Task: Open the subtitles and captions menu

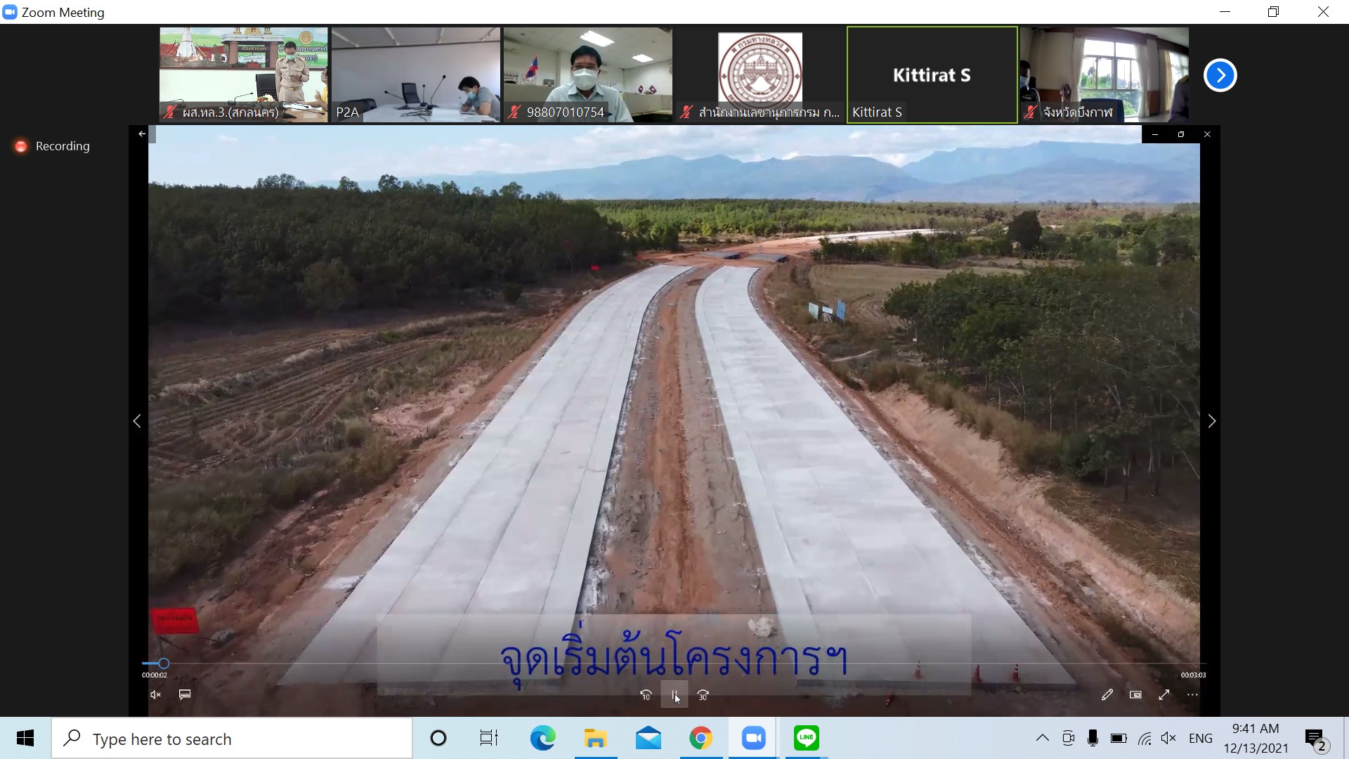Action: 185,695
